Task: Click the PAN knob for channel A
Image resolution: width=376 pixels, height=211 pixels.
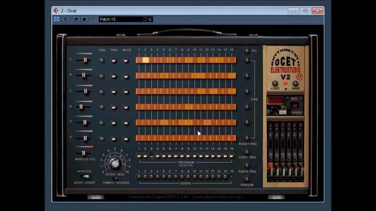Action: [x=102, y=60]
